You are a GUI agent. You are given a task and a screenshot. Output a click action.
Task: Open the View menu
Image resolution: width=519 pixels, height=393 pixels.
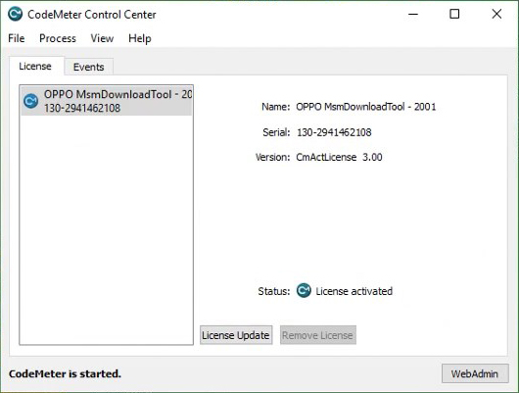point(102,38)
